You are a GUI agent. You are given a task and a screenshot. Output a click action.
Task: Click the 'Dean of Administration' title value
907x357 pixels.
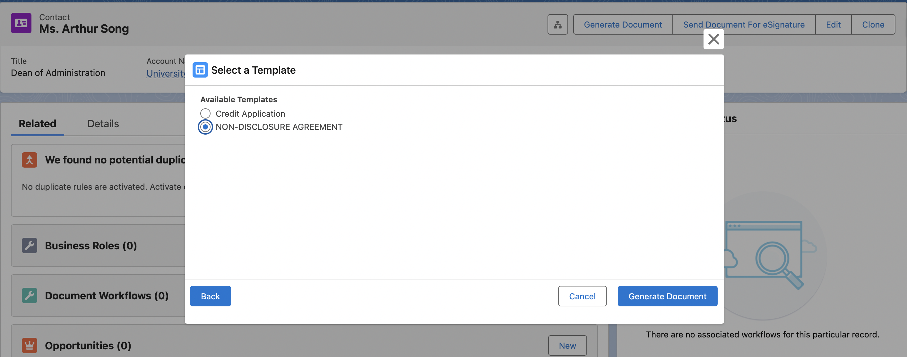[x=58, y=73]
